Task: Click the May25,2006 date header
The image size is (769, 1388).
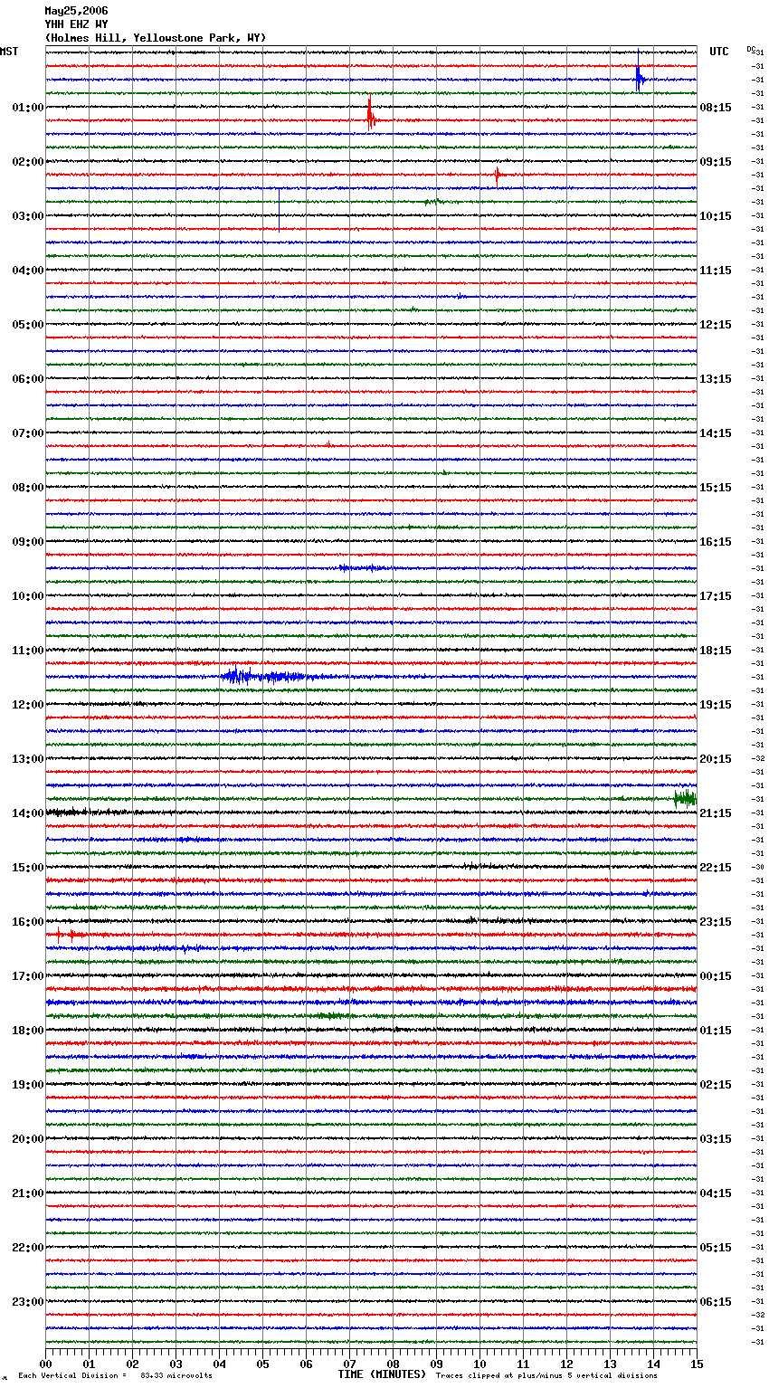Action: point(76,11)
